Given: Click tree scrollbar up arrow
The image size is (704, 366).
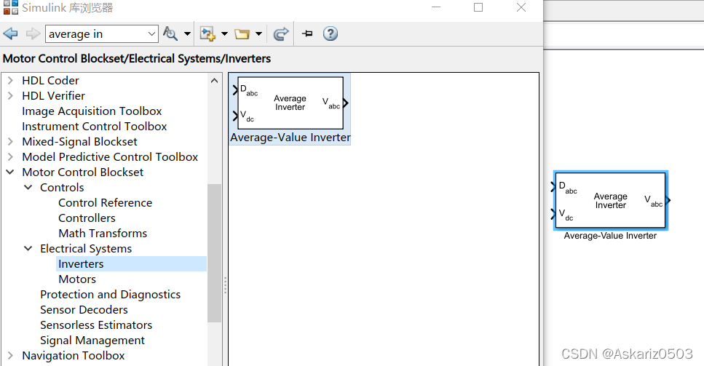Looking at the screenshot, I should 214,81.
